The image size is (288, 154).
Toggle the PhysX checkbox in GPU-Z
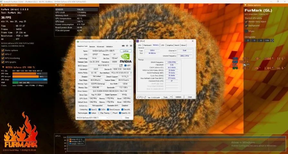112,113
